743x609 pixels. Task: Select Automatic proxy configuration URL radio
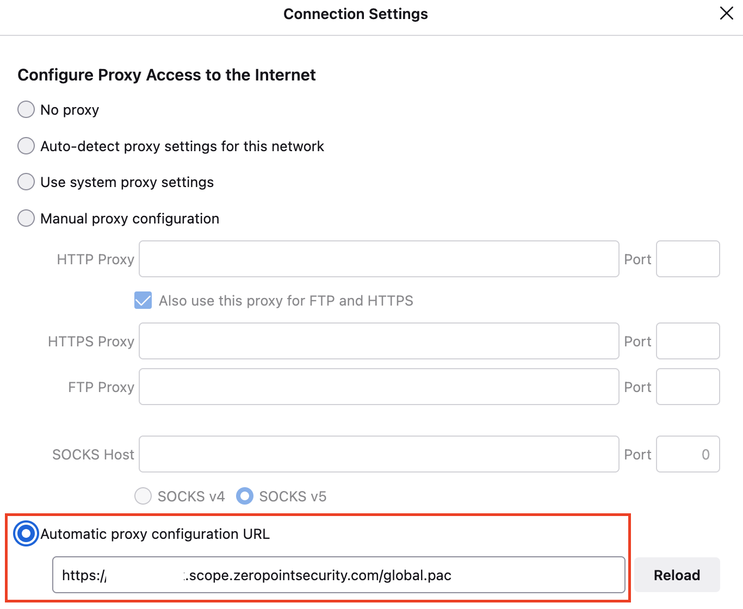26,533
